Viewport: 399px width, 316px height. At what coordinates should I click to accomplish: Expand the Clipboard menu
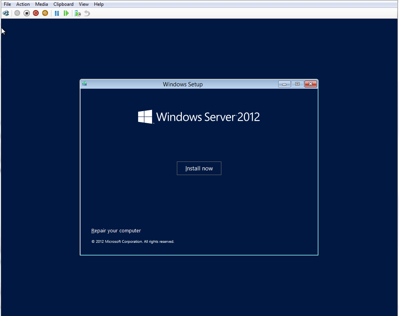click(x=63, y=4)
